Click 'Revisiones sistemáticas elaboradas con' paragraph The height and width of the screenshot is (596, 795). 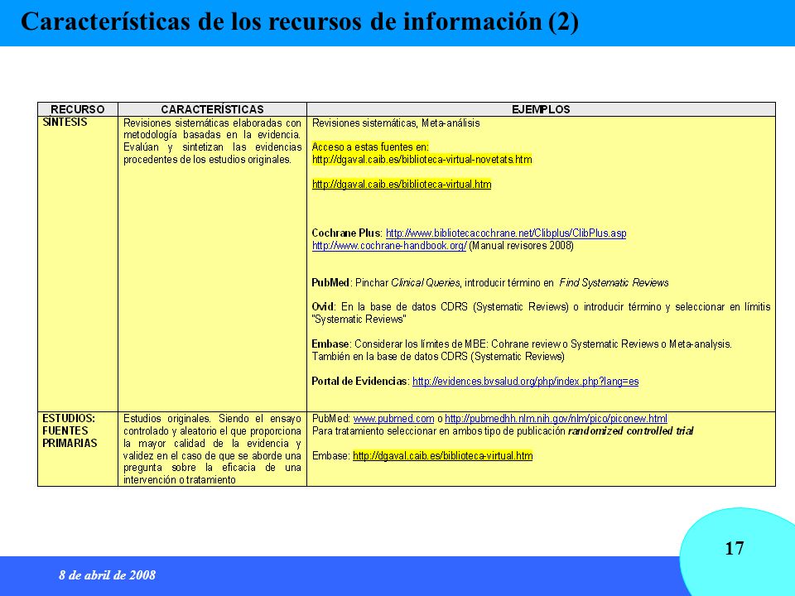coord(213,141)
